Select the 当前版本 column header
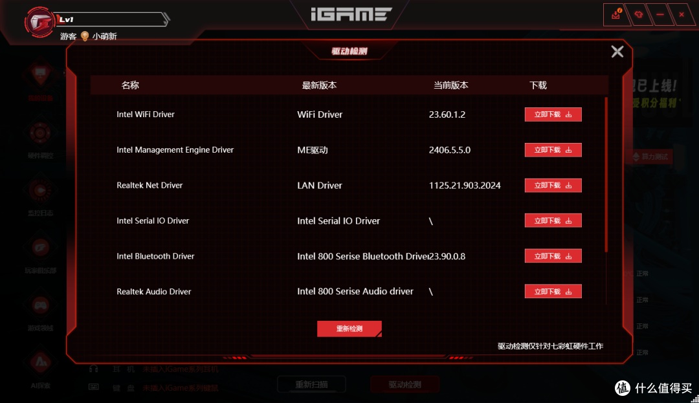This screenshot has width=699, height=403. pyautogui.click(x=450, y=85)
